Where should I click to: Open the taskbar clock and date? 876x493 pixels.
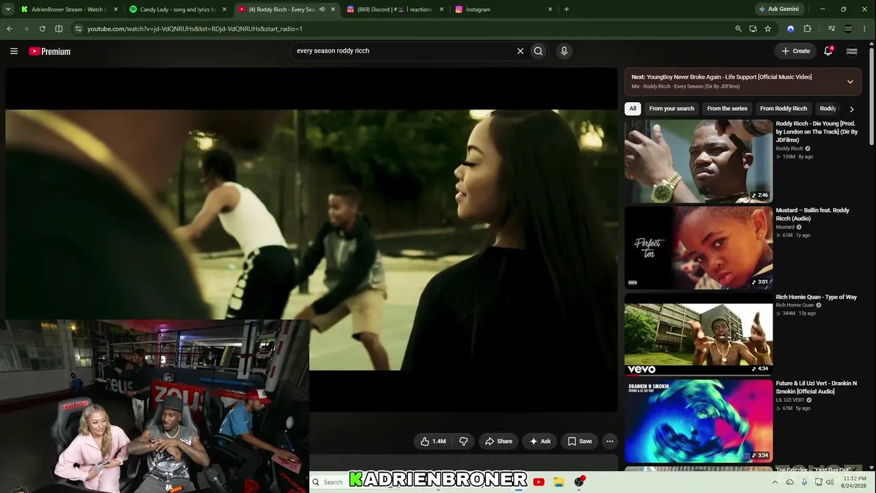coord(854,482)
